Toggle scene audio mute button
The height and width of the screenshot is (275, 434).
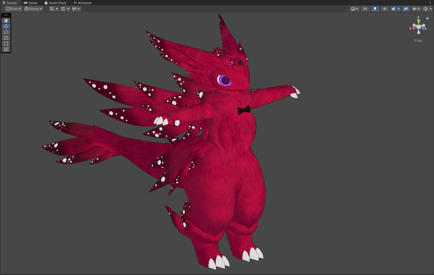coord(385,9)
